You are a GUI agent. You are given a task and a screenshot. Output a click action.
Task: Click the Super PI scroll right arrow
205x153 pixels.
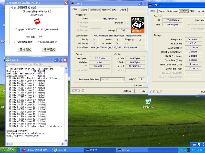point(62,144)
